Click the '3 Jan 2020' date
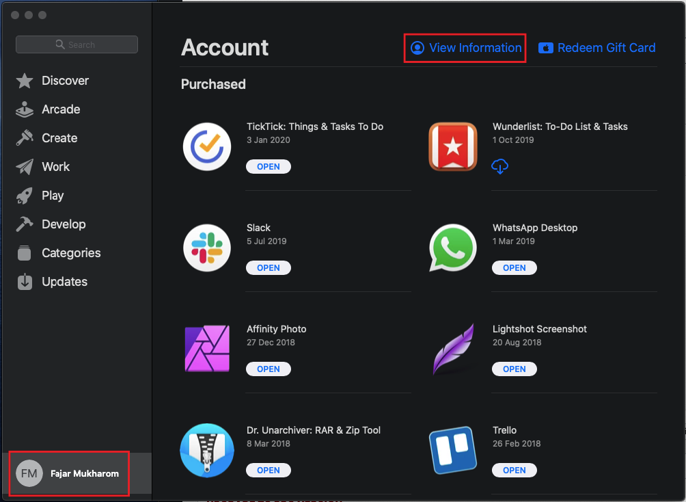686x502 pixels. click(269, 140)
